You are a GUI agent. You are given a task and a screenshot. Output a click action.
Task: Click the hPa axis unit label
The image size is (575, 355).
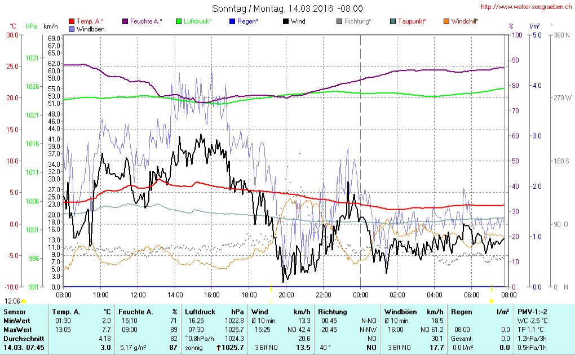pyautogui.click(x=31, y=26)
